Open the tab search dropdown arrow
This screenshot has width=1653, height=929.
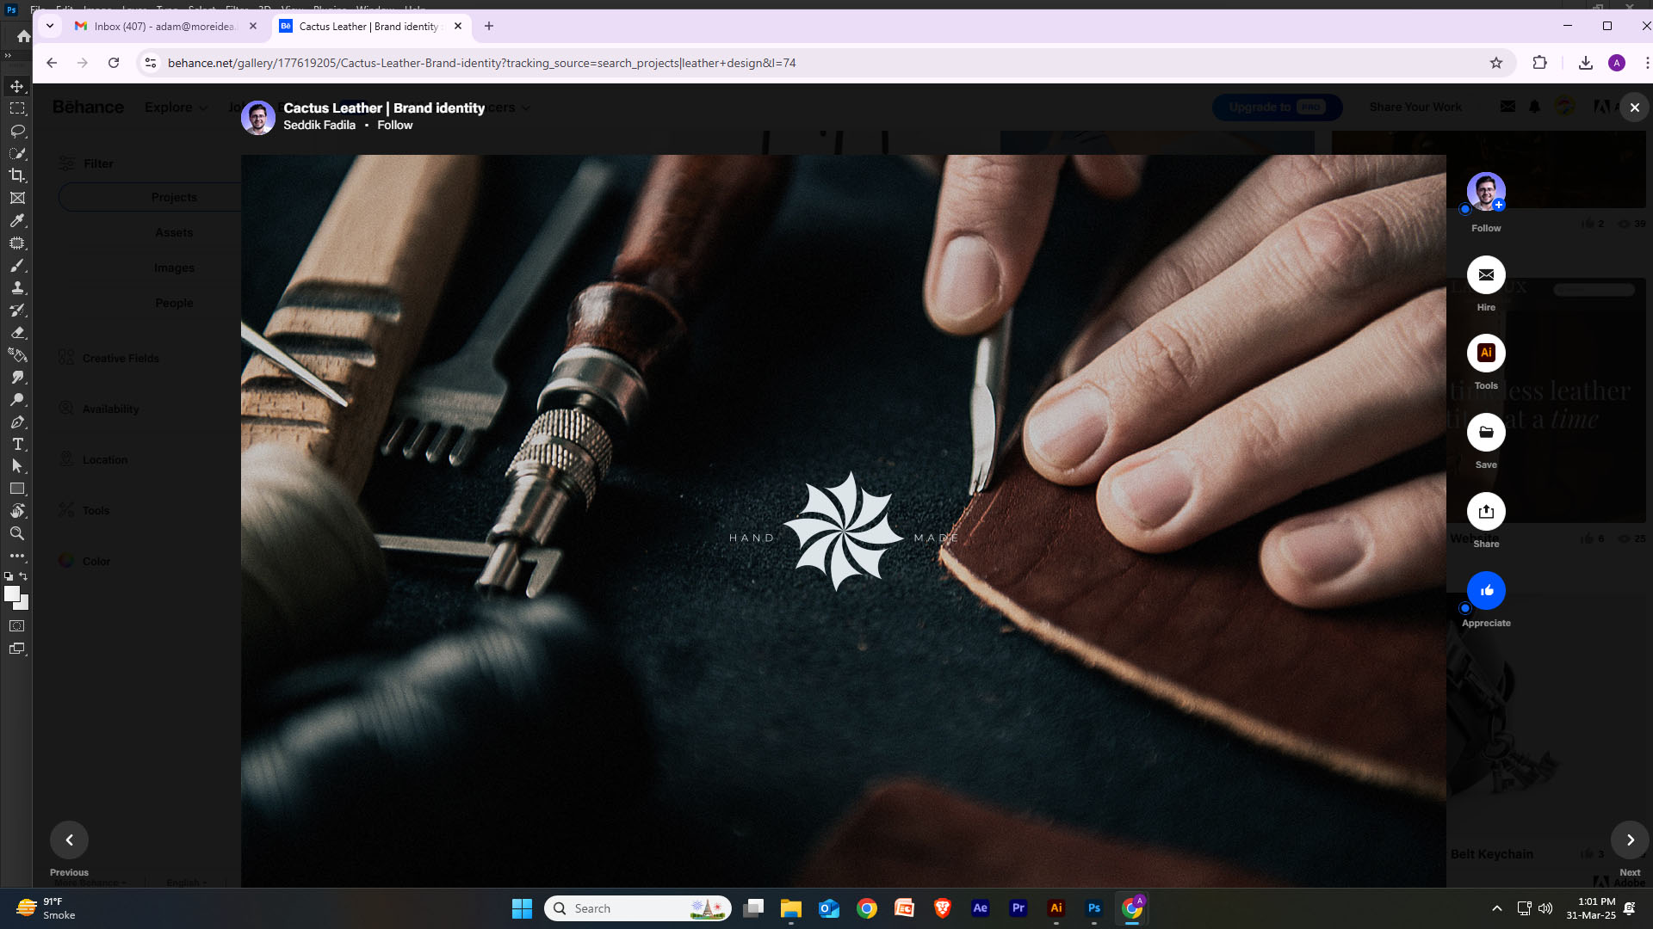pos(50,26)
